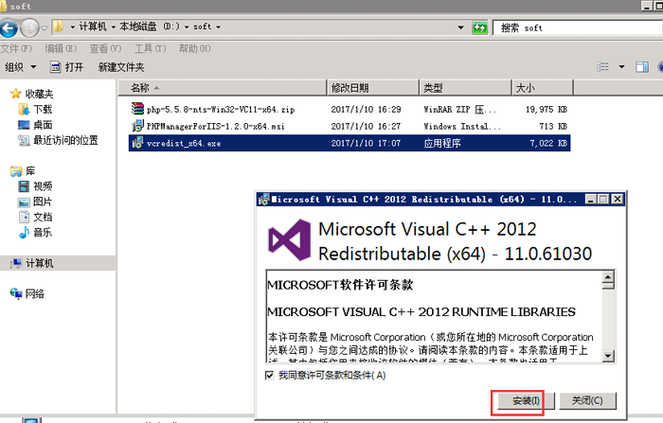Viewport: 663px width, 423px height.
Task: Click the Windows Instal... type cell
Action: tap(462, 127)
